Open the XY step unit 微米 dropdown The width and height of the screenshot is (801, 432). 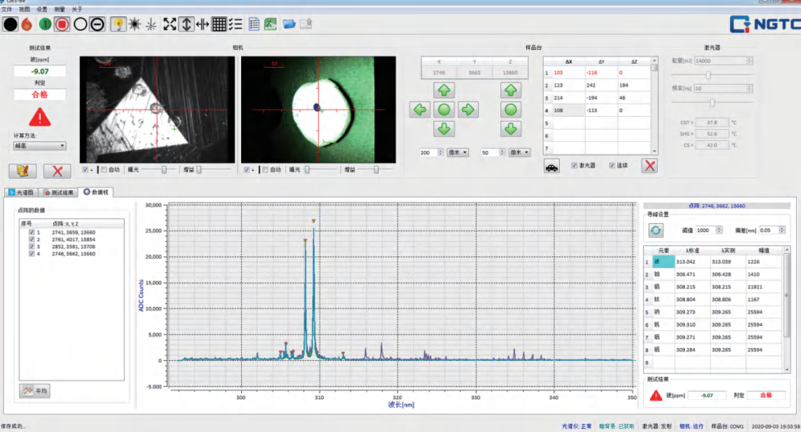(x=456, y=153)
